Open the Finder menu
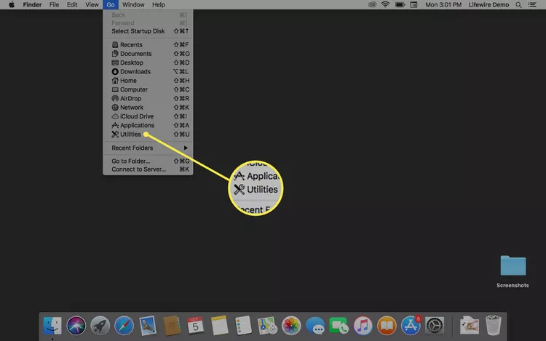 tap(32, 5)
